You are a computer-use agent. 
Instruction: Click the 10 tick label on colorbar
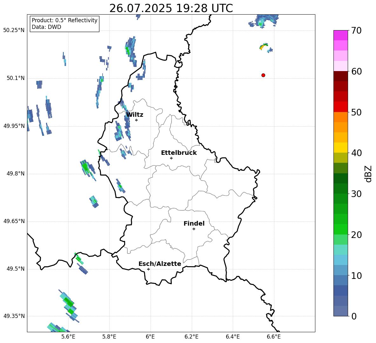(x=356, y=276)
